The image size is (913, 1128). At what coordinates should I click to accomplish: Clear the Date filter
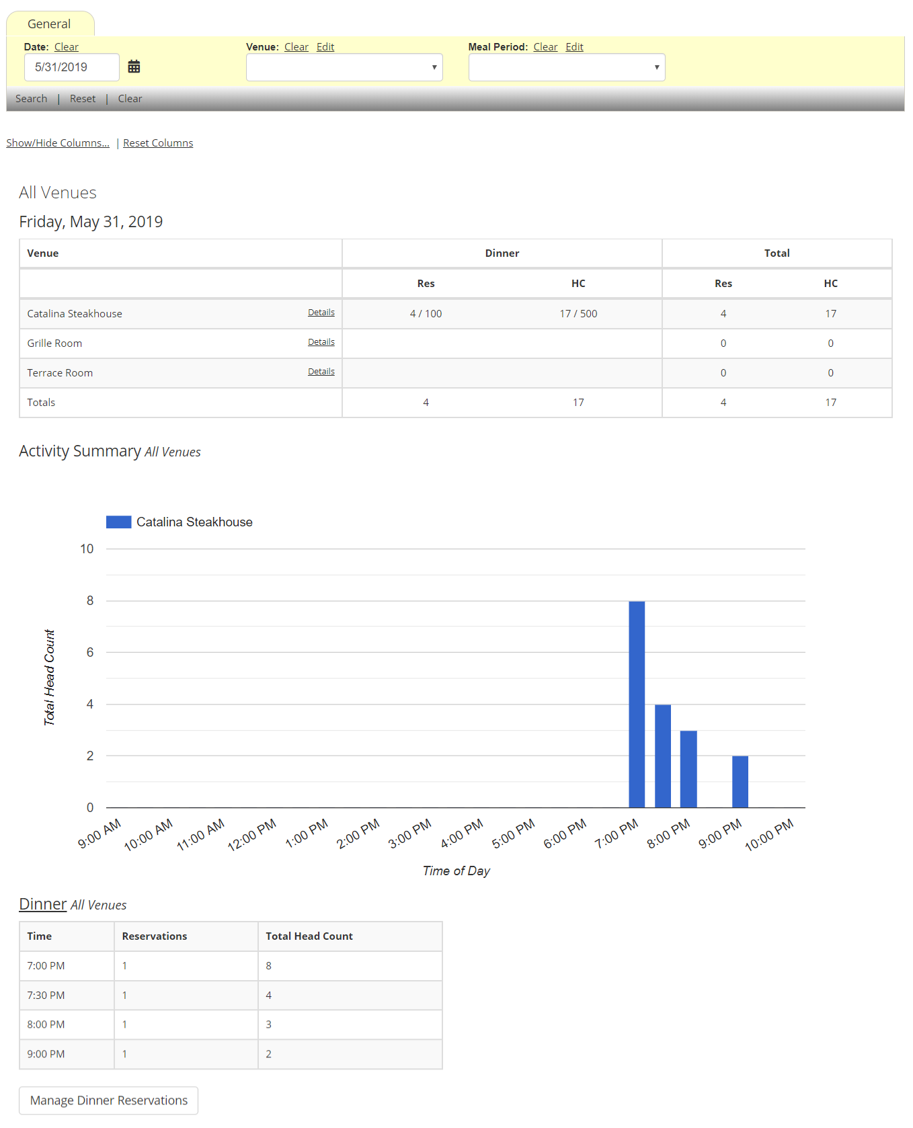(67, 47)
